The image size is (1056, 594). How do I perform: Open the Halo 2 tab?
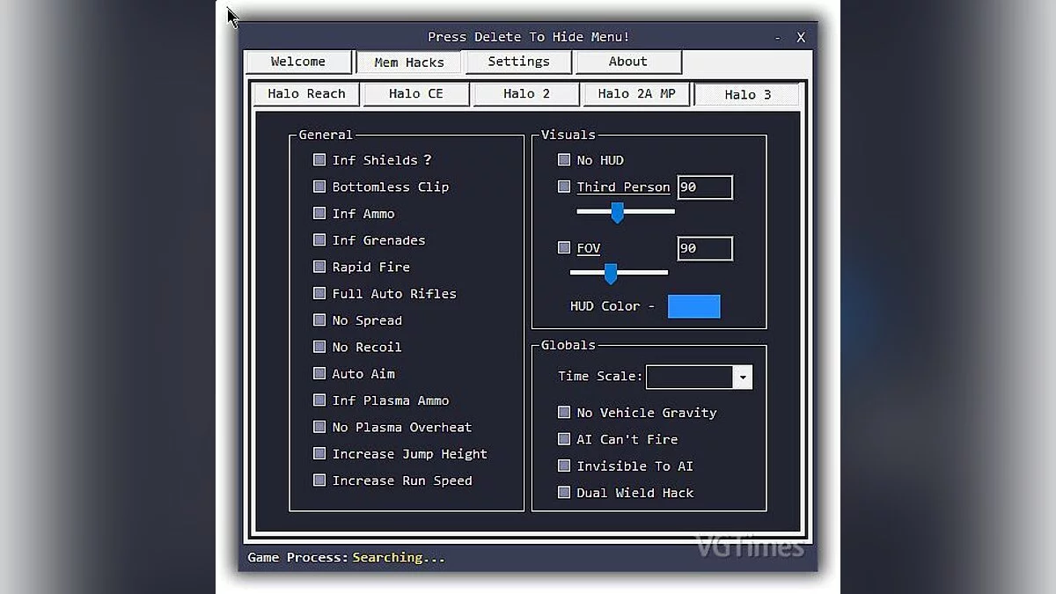(x=526, y=93)
